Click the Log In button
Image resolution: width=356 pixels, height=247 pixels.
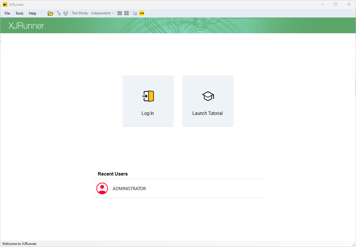148,101
